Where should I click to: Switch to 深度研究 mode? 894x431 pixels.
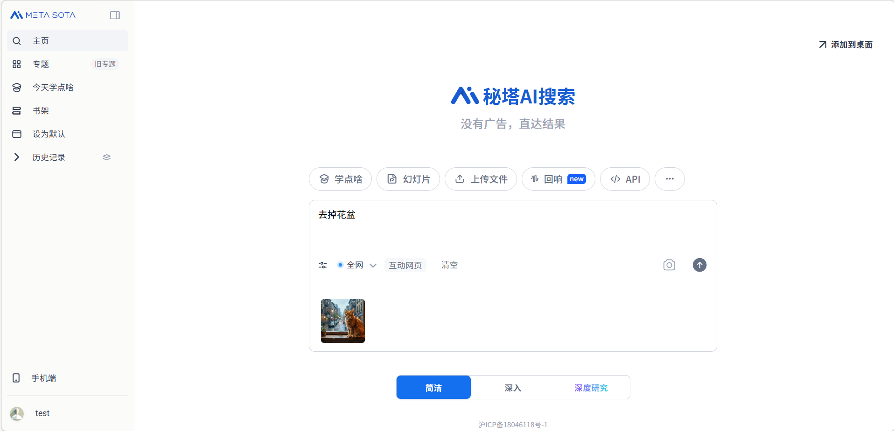coord(591,388)
